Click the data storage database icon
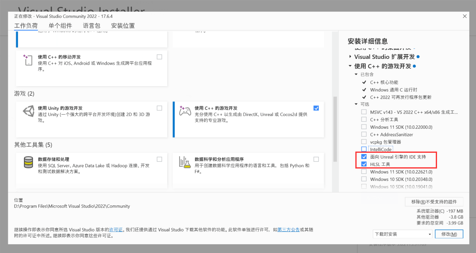476x253 pixels. coord(28,162)
